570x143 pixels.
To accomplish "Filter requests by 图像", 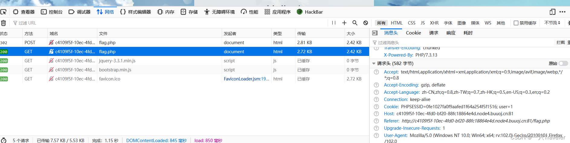I will 462,23.
